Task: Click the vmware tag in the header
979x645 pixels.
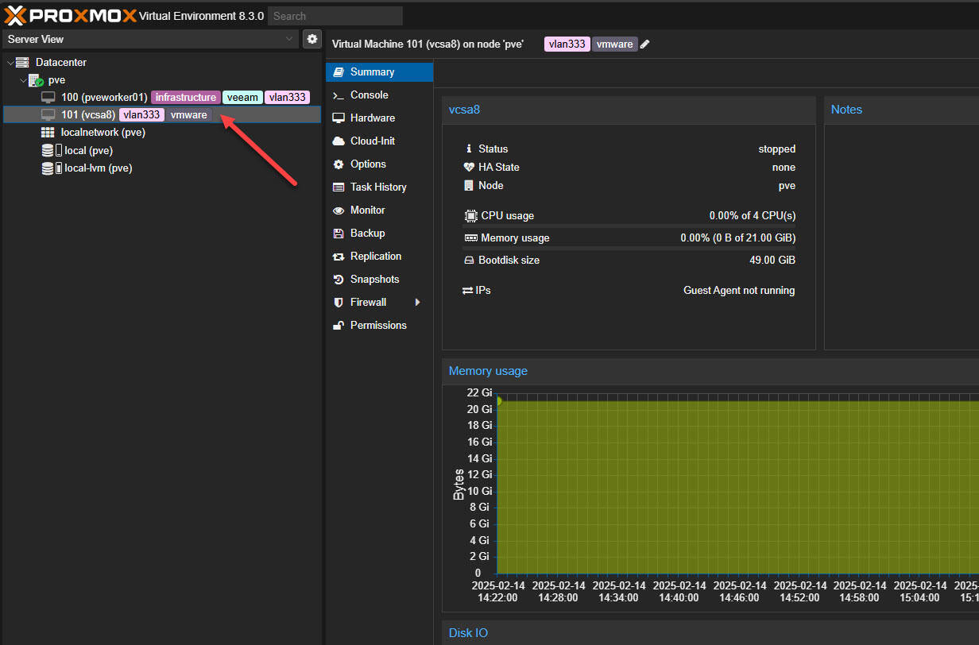Action: [615, 44]
